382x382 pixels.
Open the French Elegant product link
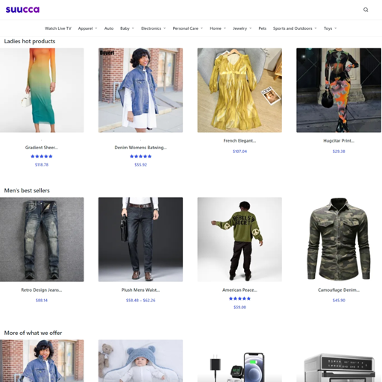(x=239, y=141)
